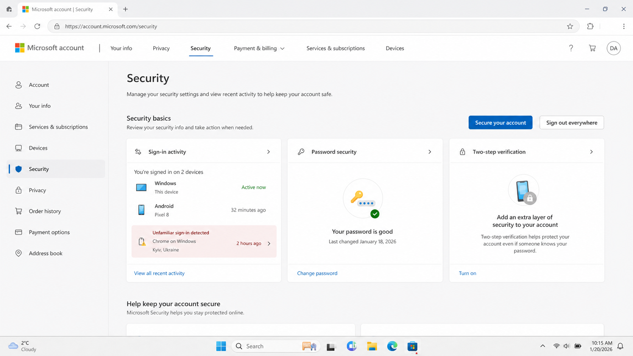This screenshot has height=356, width=633.
Task: Close the Microsoft account Security tab
Action: [x=111, y=9]
